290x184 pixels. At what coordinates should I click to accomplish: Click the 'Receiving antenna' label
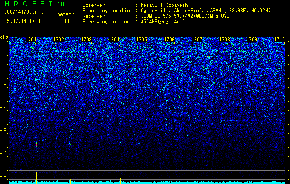click(106, 22)
